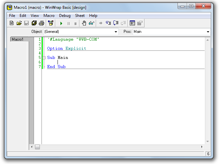
Task: Collapse the Sub Main code block
Action: coord(44,58)
